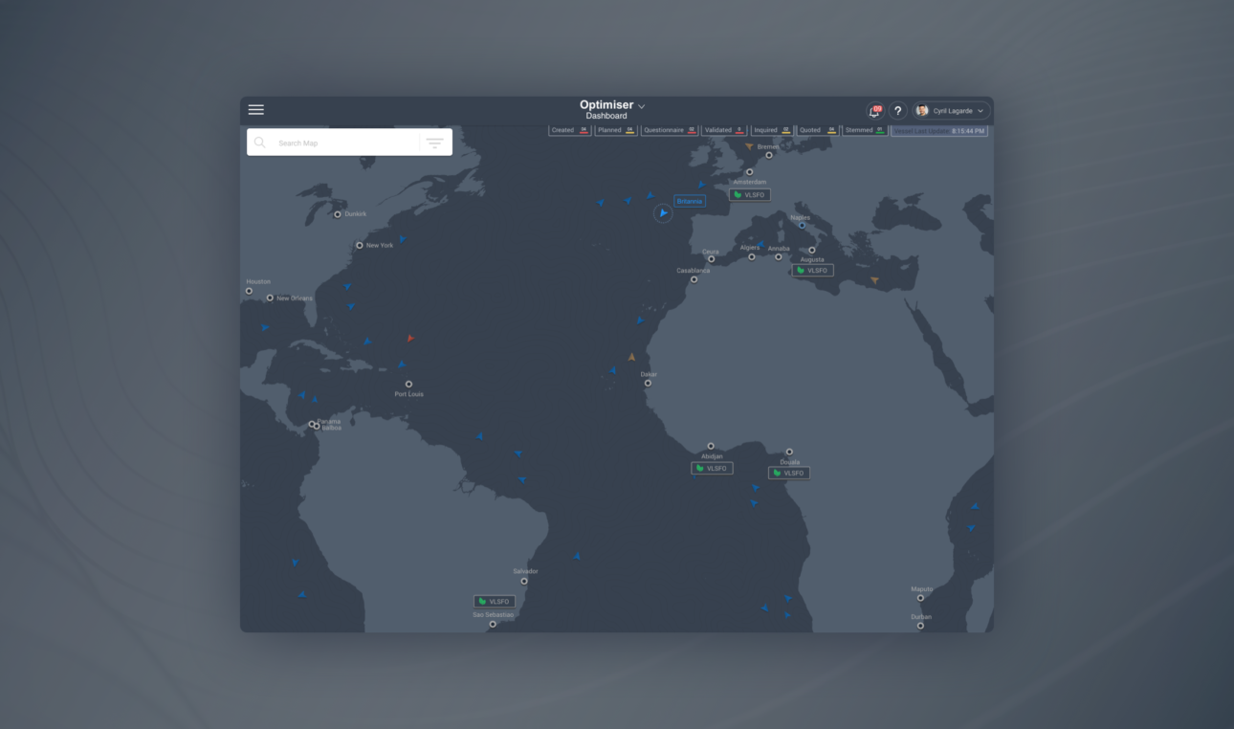Click the Naples port marker

[802, 225]
